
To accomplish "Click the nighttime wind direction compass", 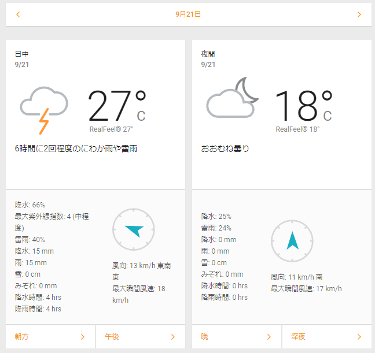I will [x=292, y=240].
